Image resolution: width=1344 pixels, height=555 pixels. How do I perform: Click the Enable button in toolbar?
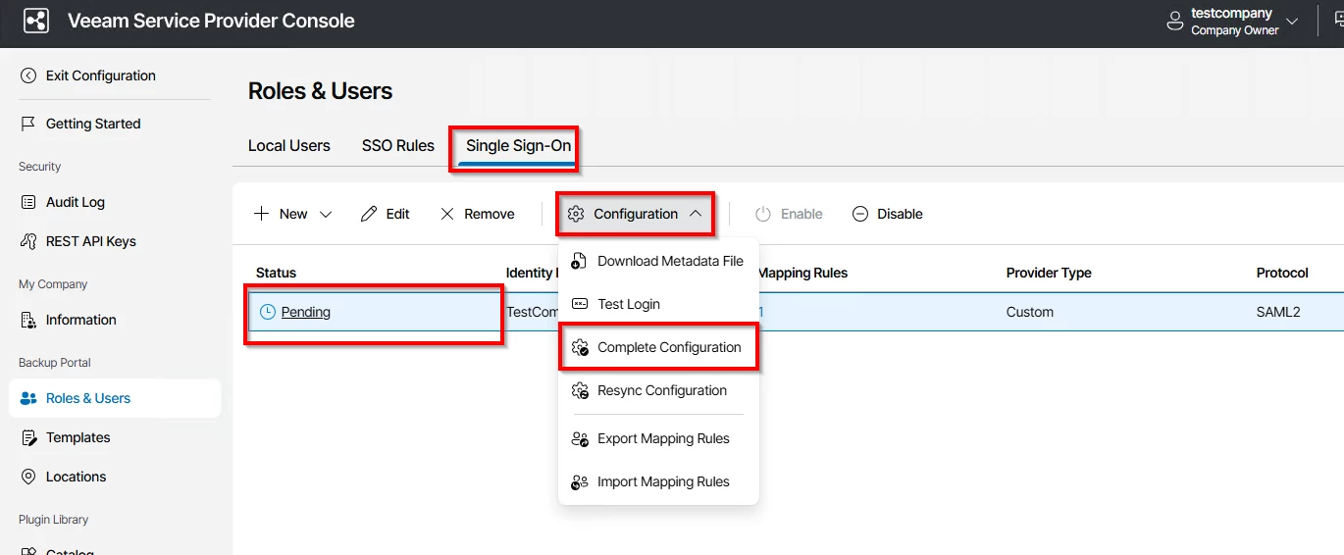pyautogui.click(x=789, y=214)
